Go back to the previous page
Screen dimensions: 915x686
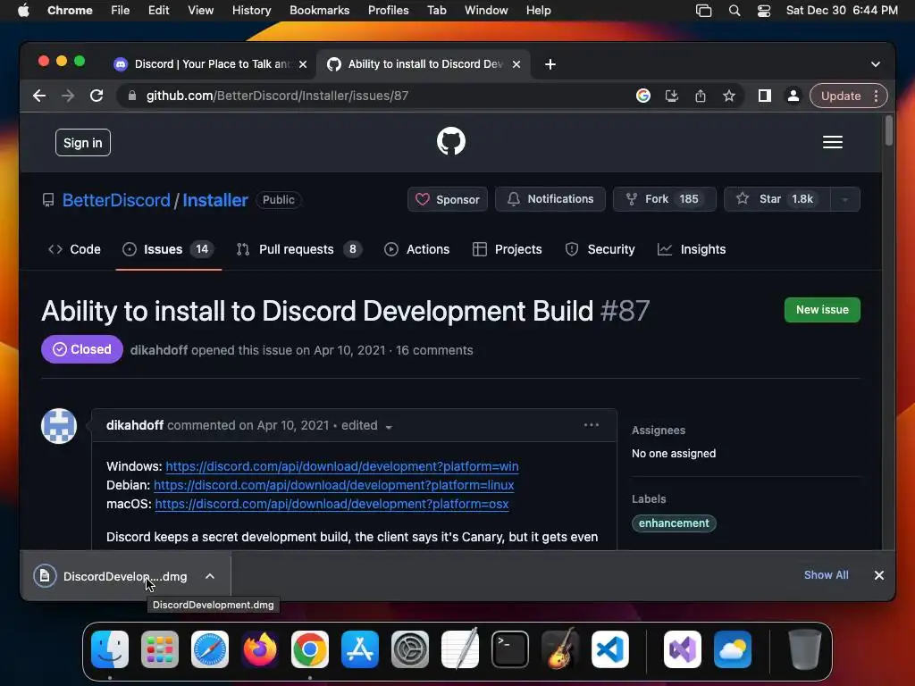pyautogui.click(x=39, y=96)
